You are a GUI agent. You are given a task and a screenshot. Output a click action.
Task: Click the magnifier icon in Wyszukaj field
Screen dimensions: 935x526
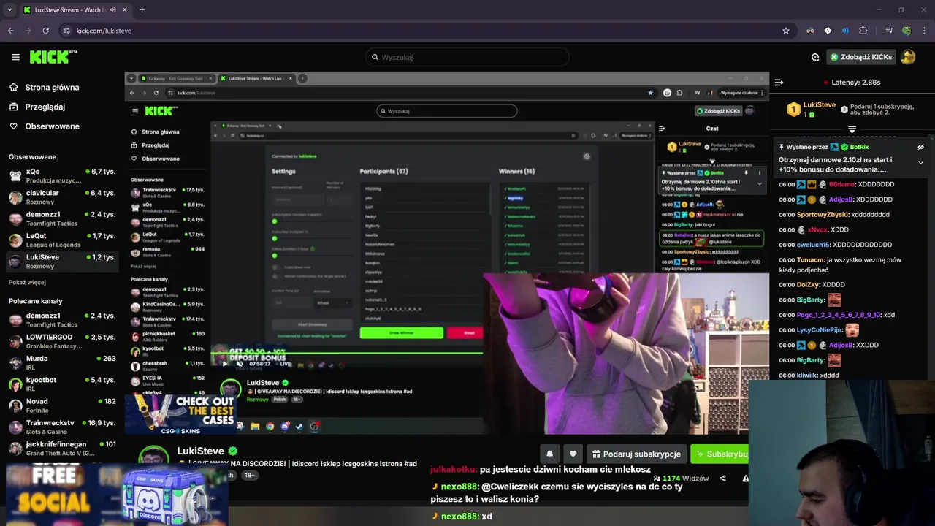coord(375,57)
